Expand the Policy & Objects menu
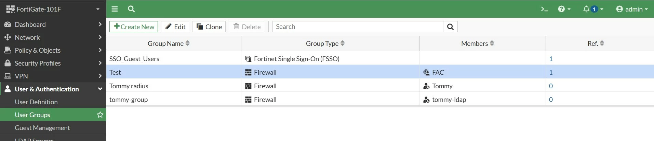Viewport: 654px width, 141px height. (x=53, y=50)
